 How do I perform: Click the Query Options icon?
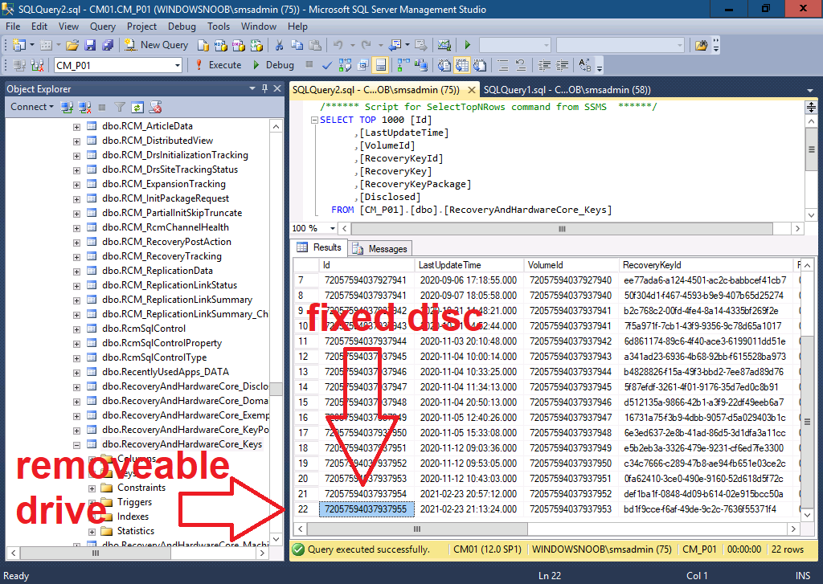click(362, 65)
